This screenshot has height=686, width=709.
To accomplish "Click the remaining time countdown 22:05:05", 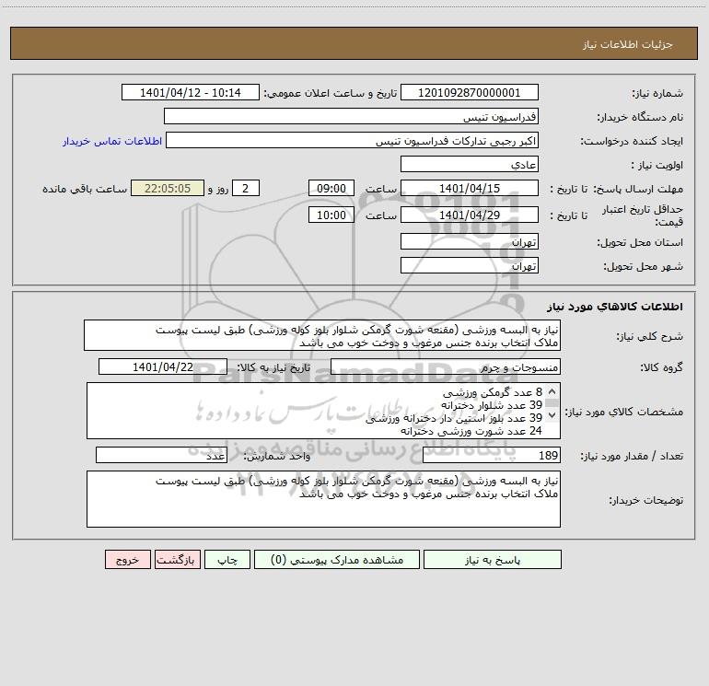I will tap(168, 188).
